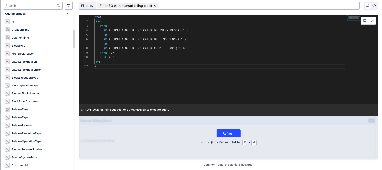Select the ReleaseTime attribute label
382x170 pixels.
(x=20, y=109)
